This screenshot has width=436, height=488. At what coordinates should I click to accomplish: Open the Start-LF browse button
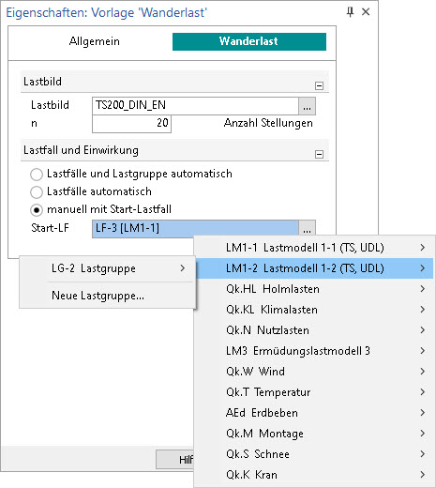(x=307, y=228)
